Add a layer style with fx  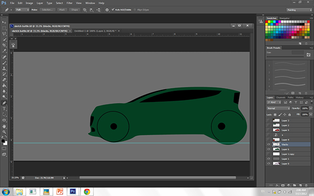(277, 185)
